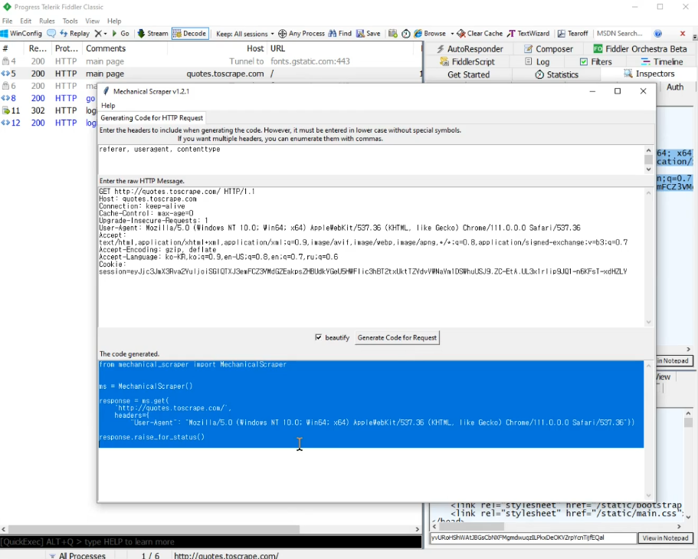The image size is (698, 559).
Task: Open the Fiddler Orchestra Beta tab
Action: [x=640, y=49]
